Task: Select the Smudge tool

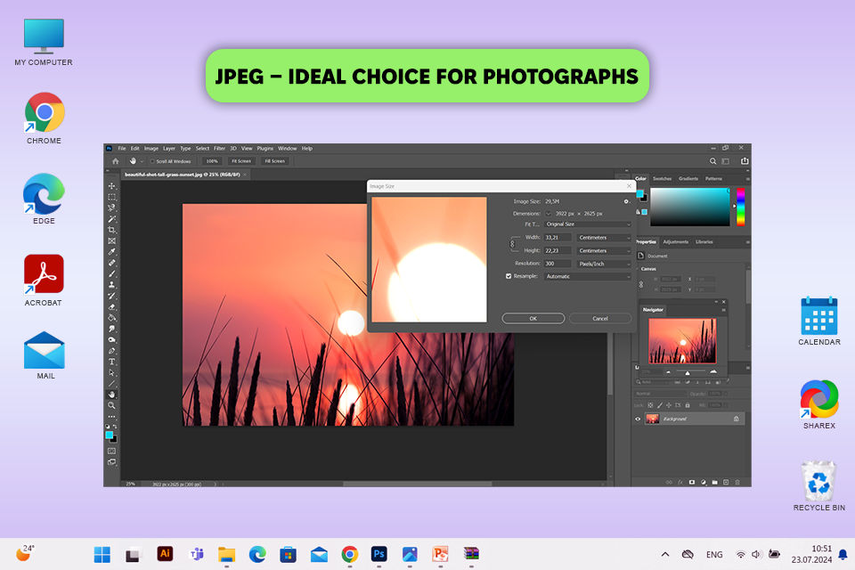Action: coord(112,329)
